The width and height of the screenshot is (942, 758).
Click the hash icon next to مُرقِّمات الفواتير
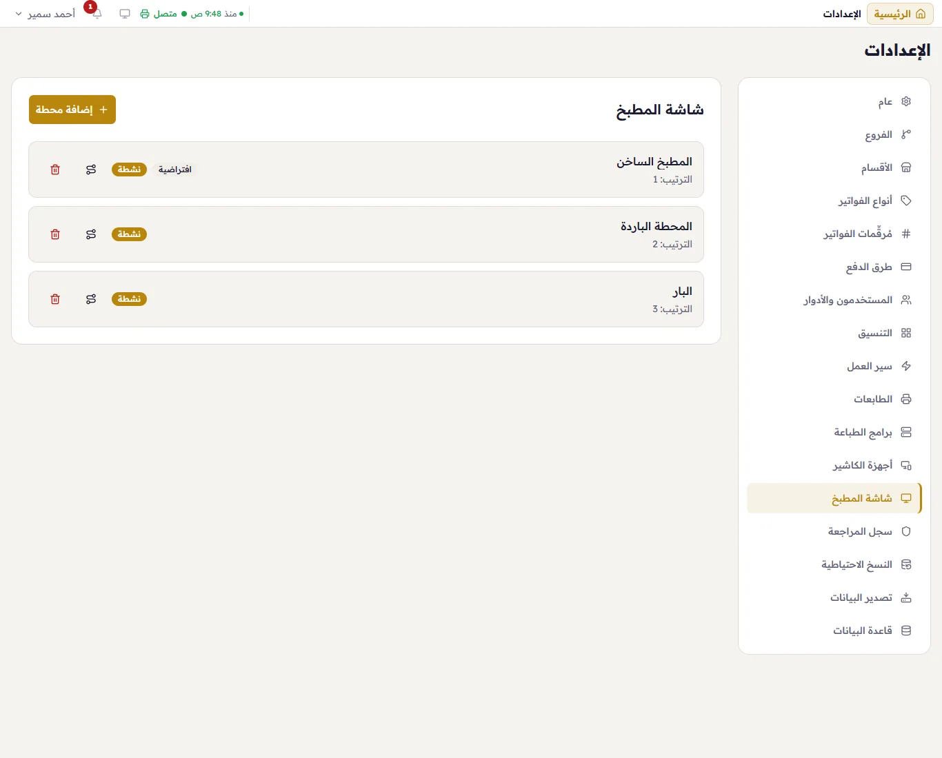click(x=906, y=234)
